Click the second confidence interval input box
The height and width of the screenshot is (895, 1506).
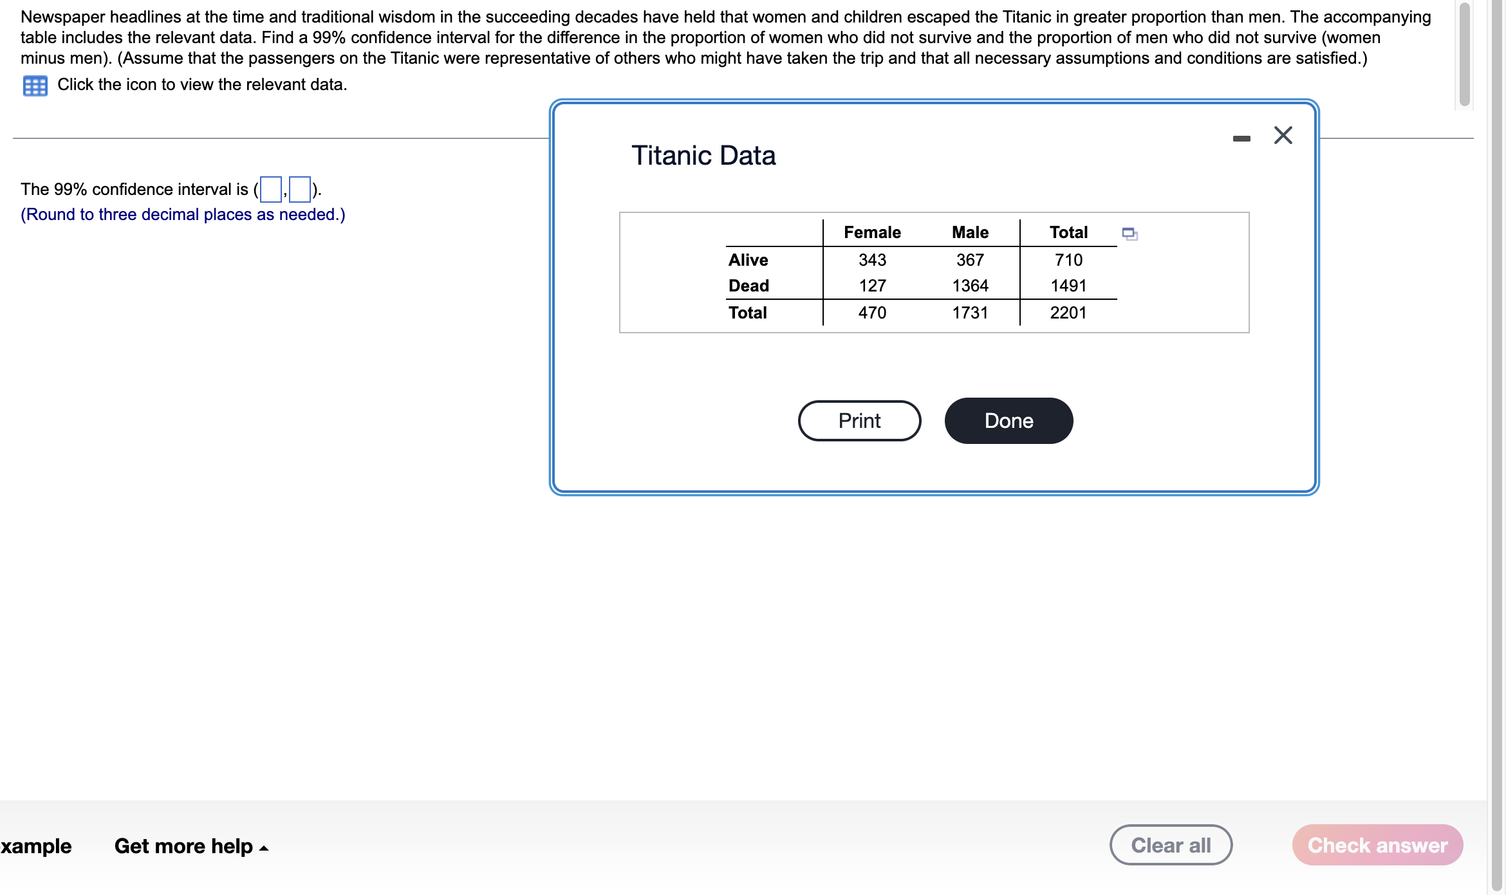(x=300, y=189)
